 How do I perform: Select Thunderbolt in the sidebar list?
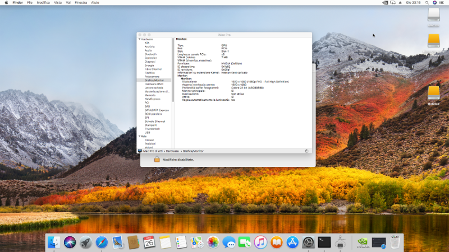[x=152, y=129]
